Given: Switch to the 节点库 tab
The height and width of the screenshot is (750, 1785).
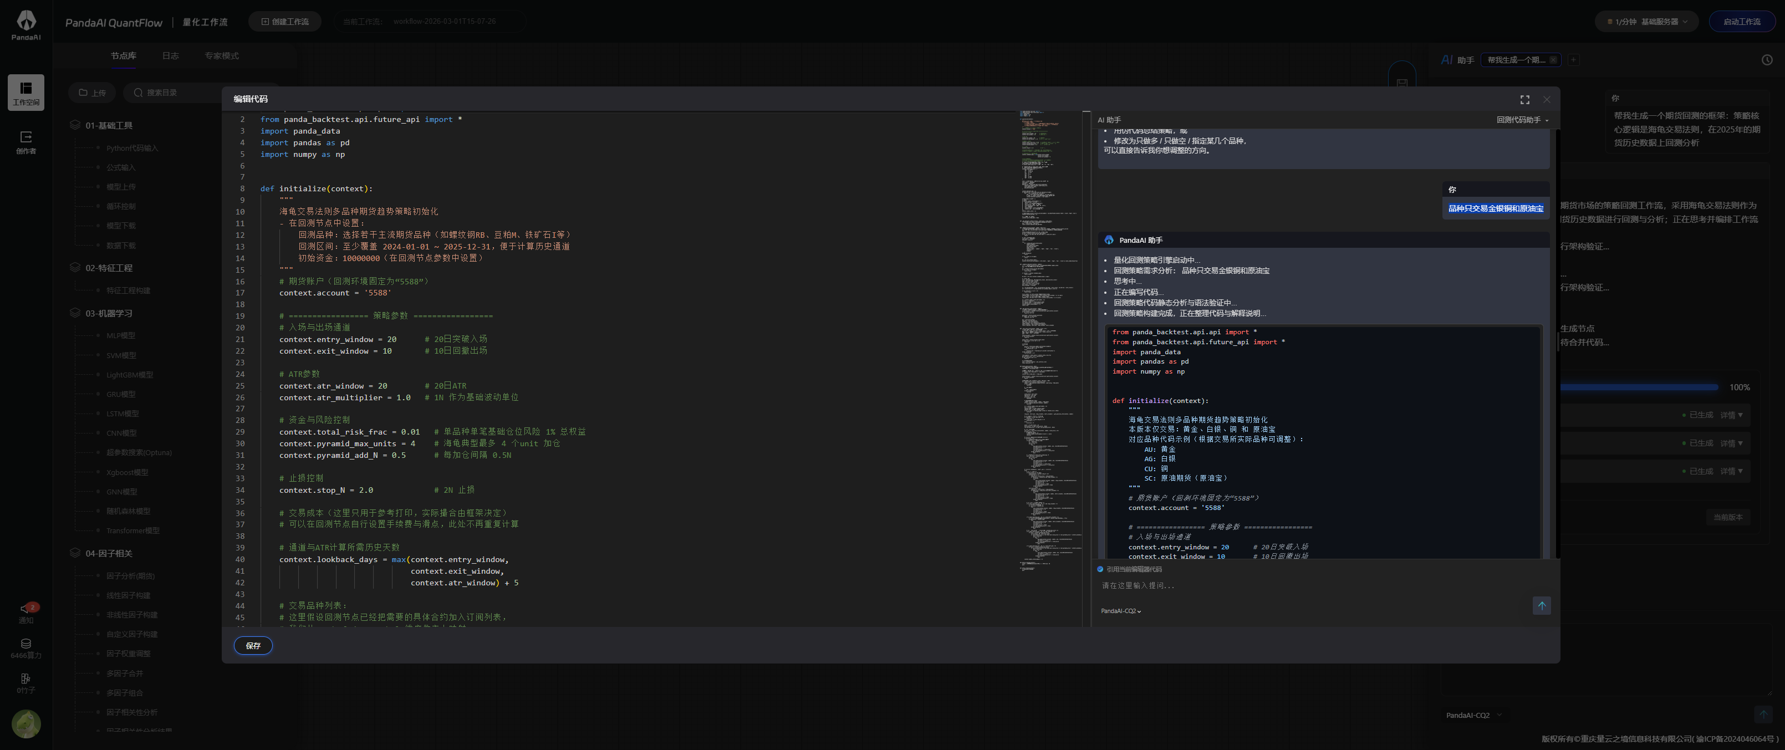Looking at the screenshot, I should [123, 55].
